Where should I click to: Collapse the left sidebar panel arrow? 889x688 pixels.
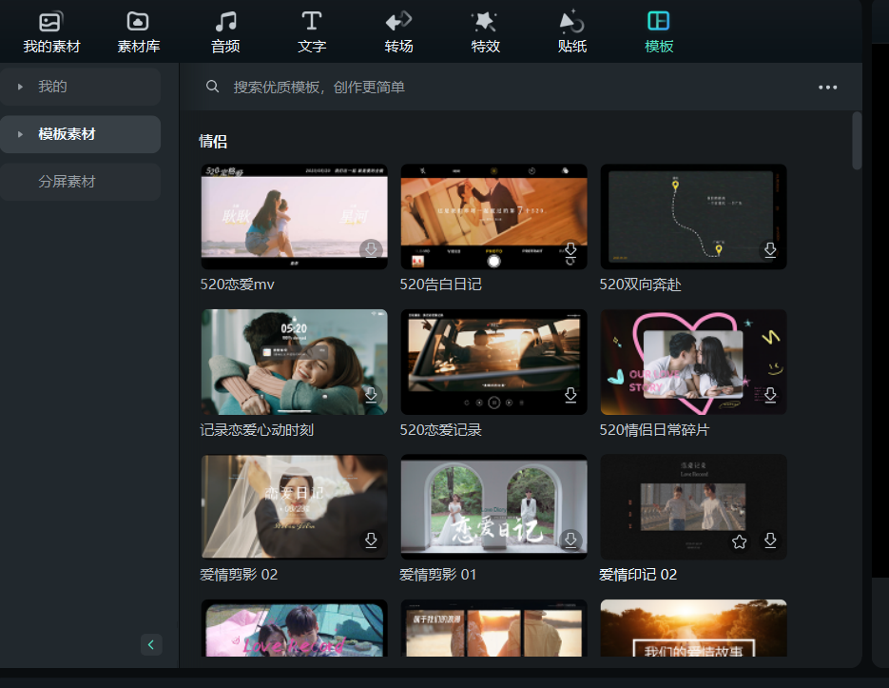pyautogui.click(x=151, y=644)
